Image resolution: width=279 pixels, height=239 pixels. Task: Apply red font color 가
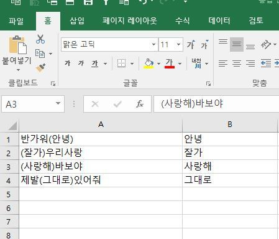point(170,63)
